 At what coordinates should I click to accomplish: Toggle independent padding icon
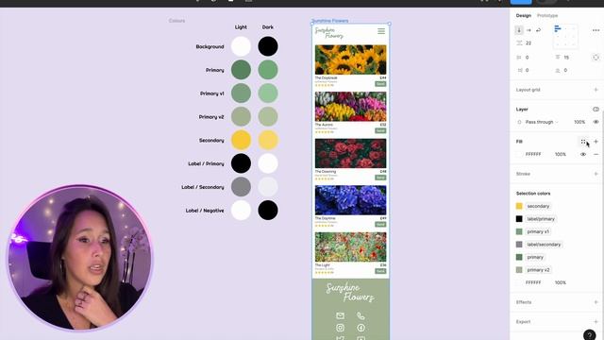(596, 58)
